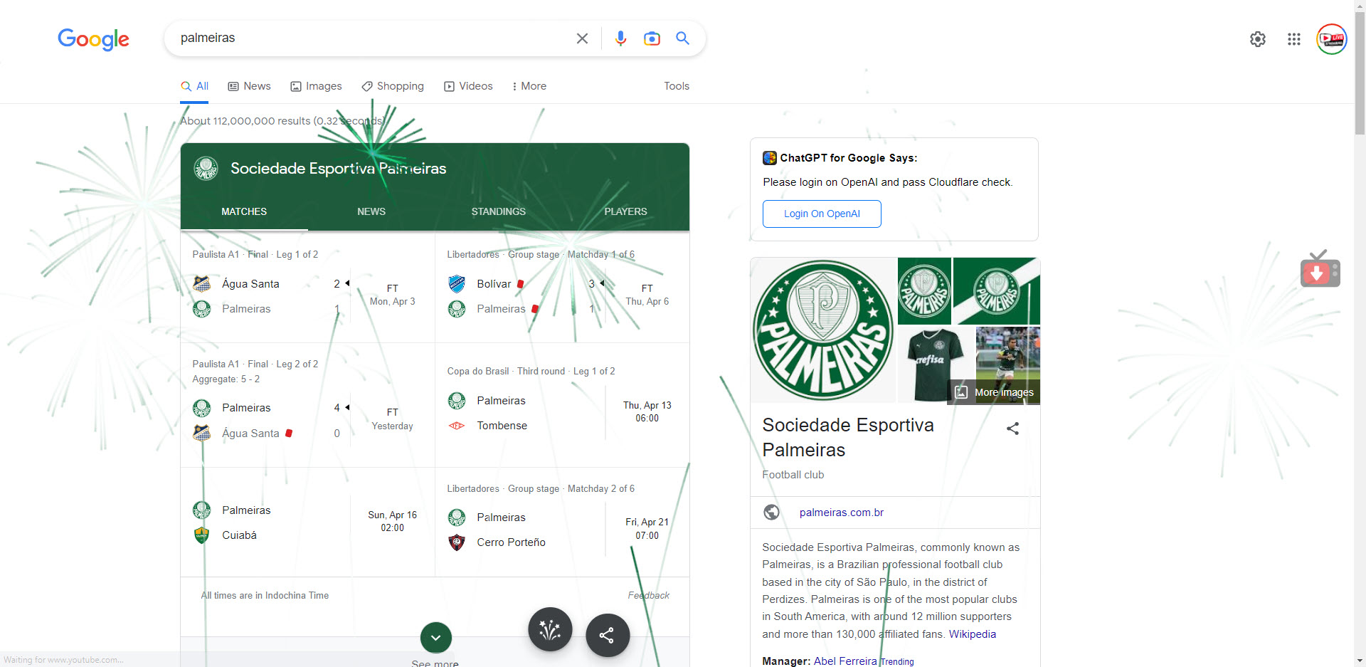Open Palmeiras vs Tombense Copa do Brasil match
The width and height of the screenshot is (1366, 667).
tap(562, 405)
